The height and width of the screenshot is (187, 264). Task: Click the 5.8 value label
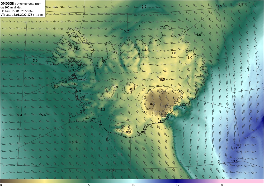(x=78, y=91)
